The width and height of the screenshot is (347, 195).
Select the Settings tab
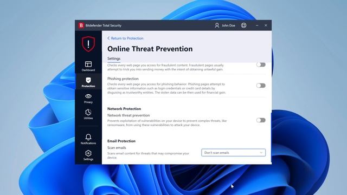coord(114,58)
